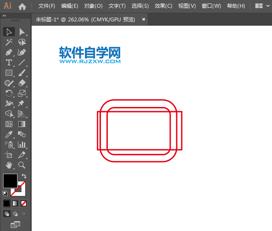Click the sharp-cornered rectangle's right edge
Image resolution: width=272 pixels, height=231 pixels.
click(182, 130)
